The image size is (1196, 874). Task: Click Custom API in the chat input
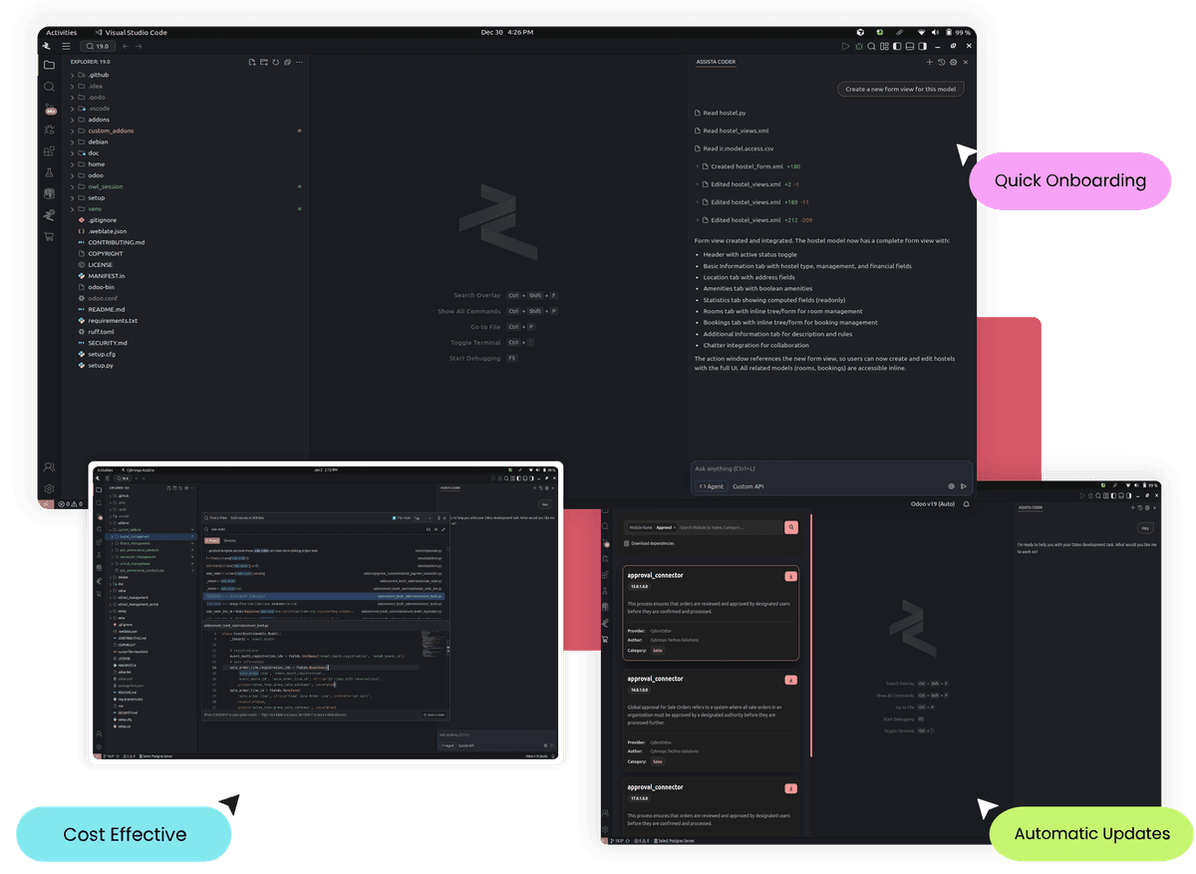(x=747, y=486)
